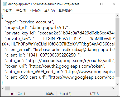Viewport: 120px width, 97px height.
Task: Click the client_id value 104110075005952262501
Action: pyautogui.click(x=53, y=55)
